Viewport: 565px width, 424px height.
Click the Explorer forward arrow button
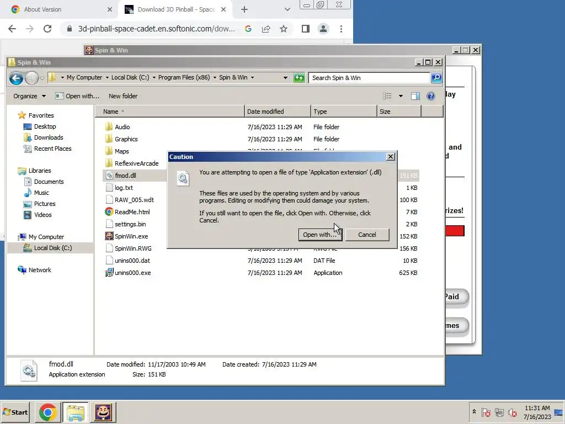(31, 78)
